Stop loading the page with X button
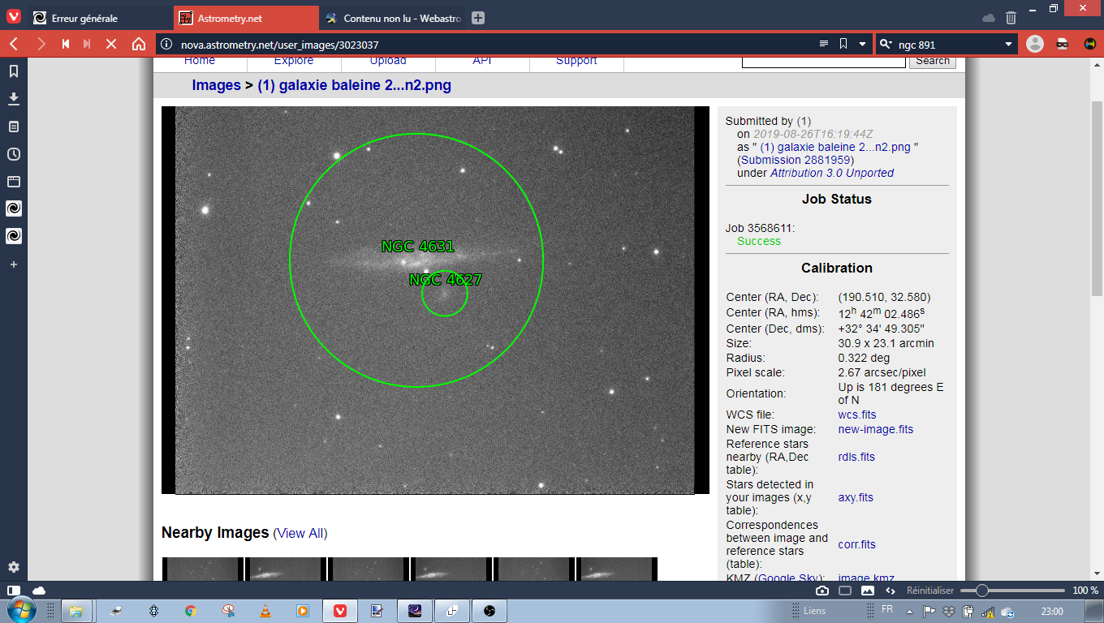 (112, 44)
